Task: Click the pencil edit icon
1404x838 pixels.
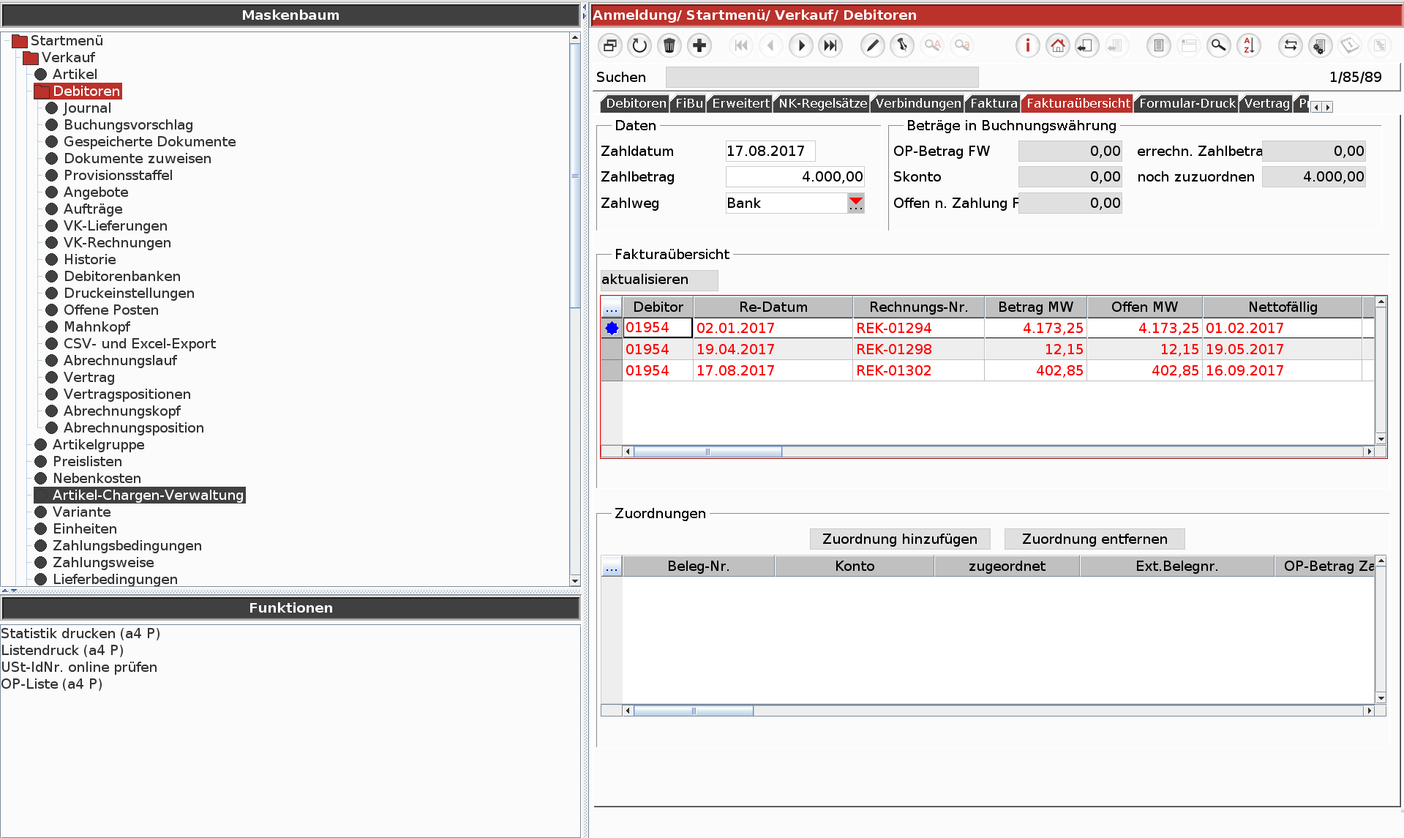Action: click(x=872, y=46)
